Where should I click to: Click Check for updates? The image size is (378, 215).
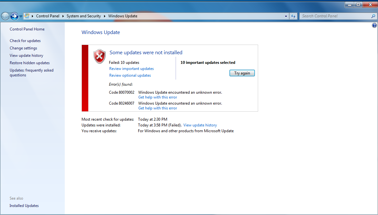tap(25, 41)
